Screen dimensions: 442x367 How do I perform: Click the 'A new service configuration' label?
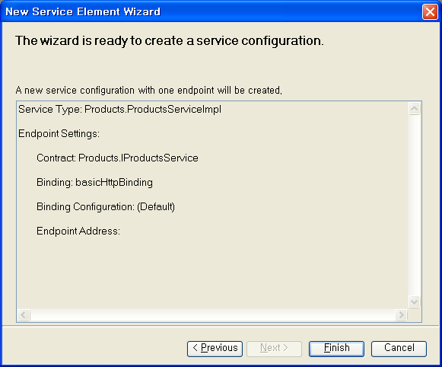149,91
